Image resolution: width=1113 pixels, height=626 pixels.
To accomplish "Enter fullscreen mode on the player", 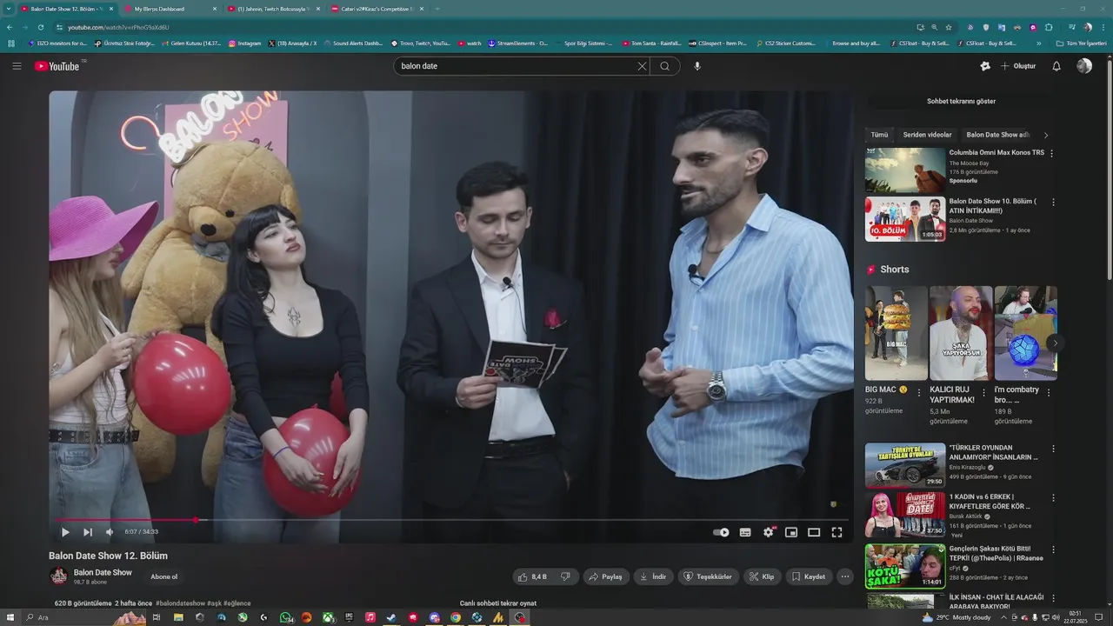I will pos(836,532).
